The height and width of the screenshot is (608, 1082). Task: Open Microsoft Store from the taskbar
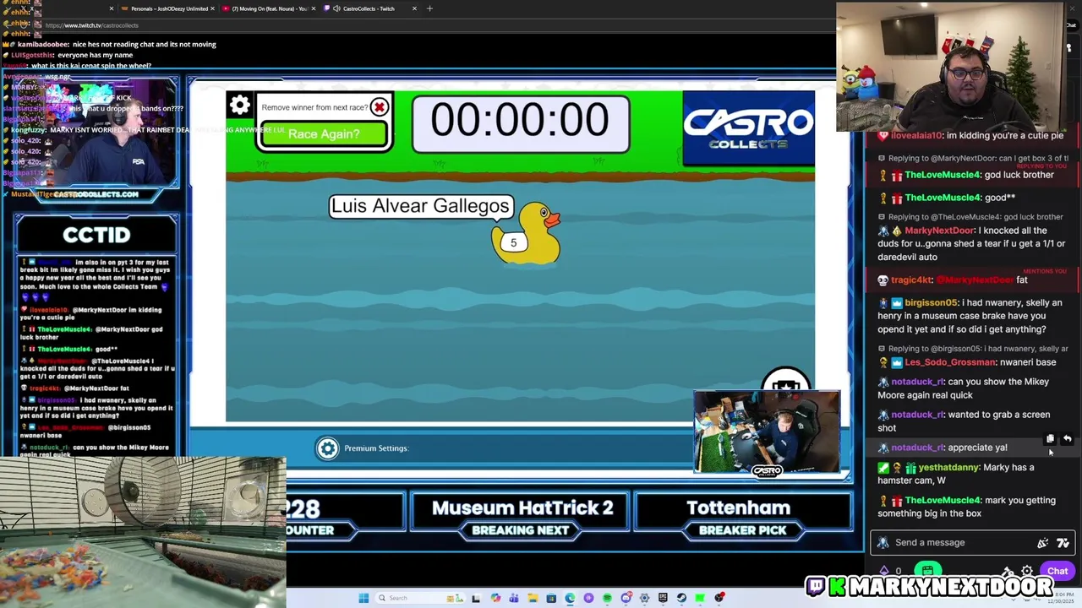pyautogui.click(x=551, y=598)
